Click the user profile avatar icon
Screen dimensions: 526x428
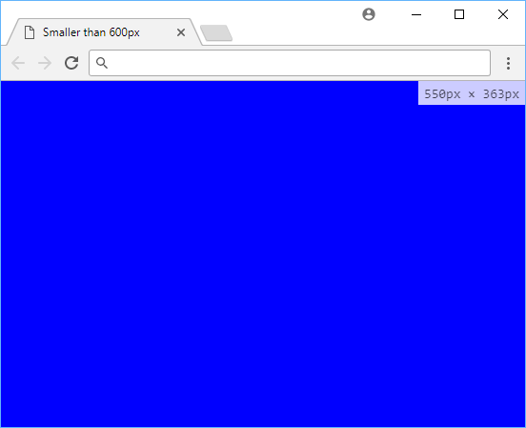pyautogui.click(x=369, y=14)
